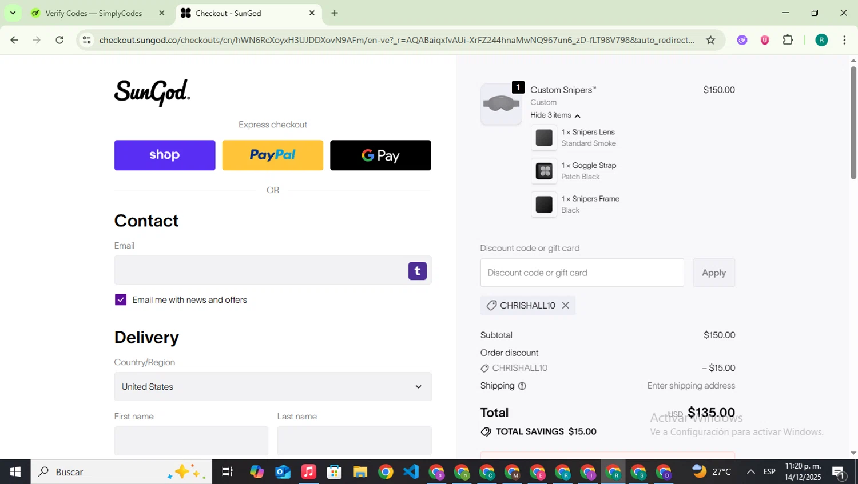Click the Shipping help question icon

522,386
